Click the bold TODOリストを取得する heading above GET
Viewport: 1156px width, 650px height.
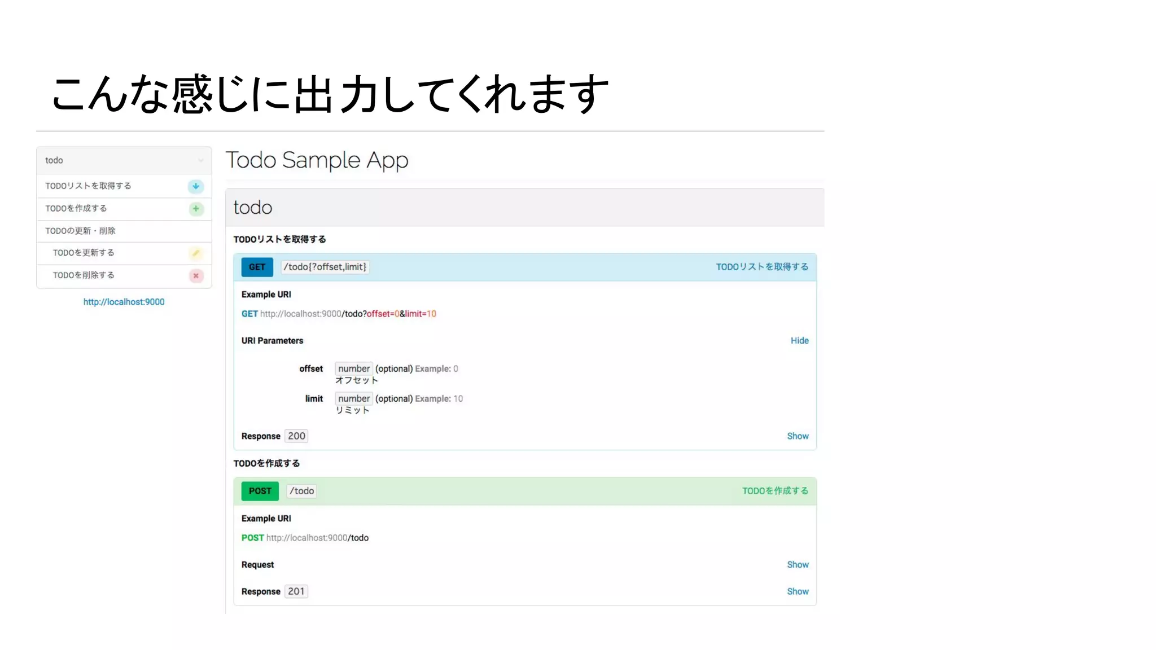[280, 239]
